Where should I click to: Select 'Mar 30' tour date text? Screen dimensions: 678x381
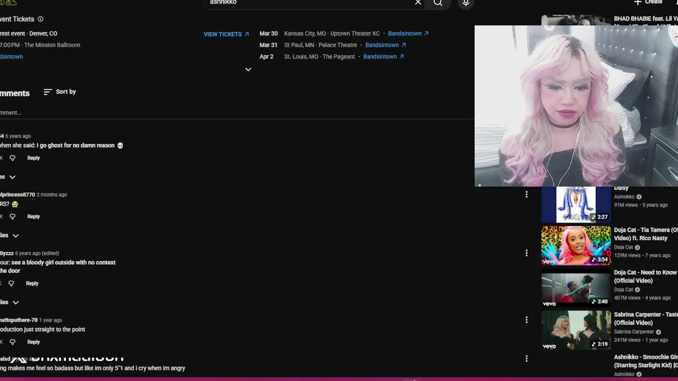(x=269, y=33)
